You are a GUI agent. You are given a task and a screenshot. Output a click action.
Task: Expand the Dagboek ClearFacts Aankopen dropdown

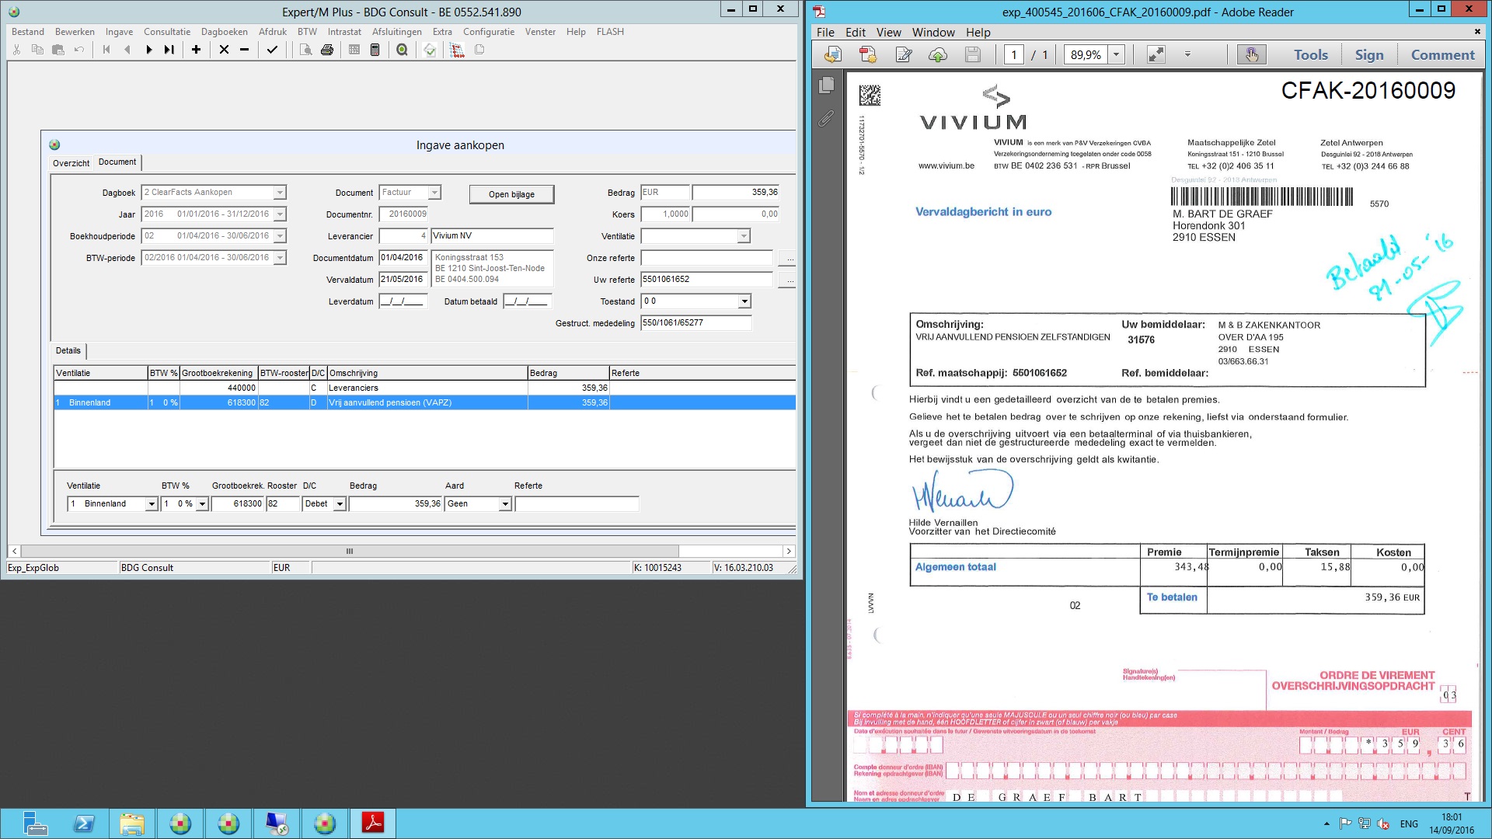280,193
